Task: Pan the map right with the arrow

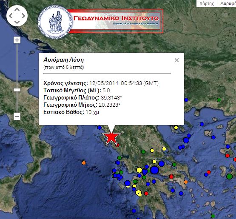Action: tap(23, 16)
